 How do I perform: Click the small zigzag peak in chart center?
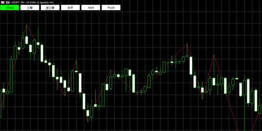(111, 70)
